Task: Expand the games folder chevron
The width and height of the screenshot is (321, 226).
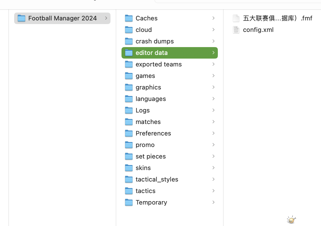Action: pyautogui.click(x=213, y=76)
